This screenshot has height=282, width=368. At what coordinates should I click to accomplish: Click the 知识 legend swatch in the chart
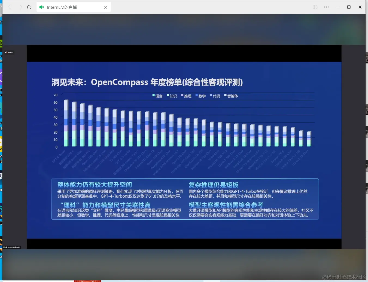[168, 95]
